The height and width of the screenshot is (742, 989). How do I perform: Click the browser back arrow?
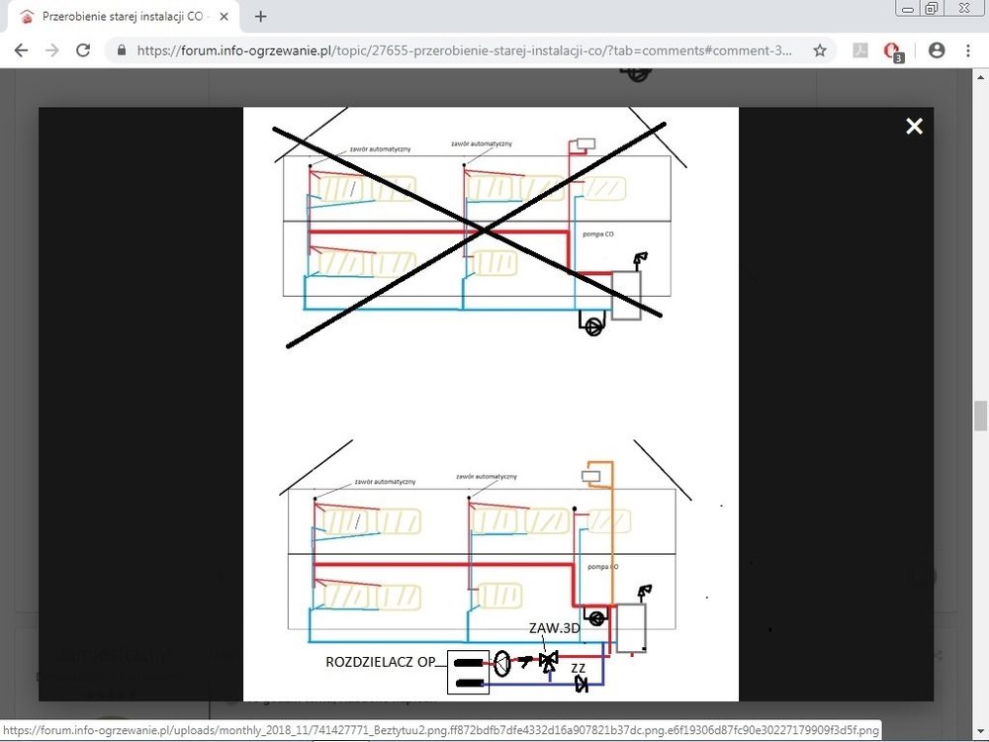coord(22,50)
